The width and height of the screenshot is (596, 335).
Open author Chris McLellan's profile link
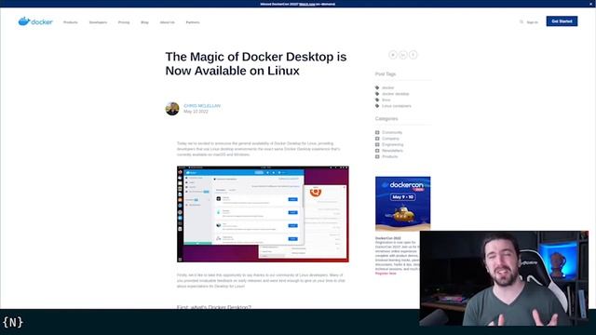202,105
